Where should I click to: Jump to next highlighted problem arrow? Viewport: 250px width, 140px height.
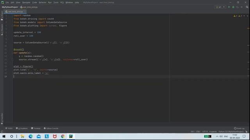point(247,16)
